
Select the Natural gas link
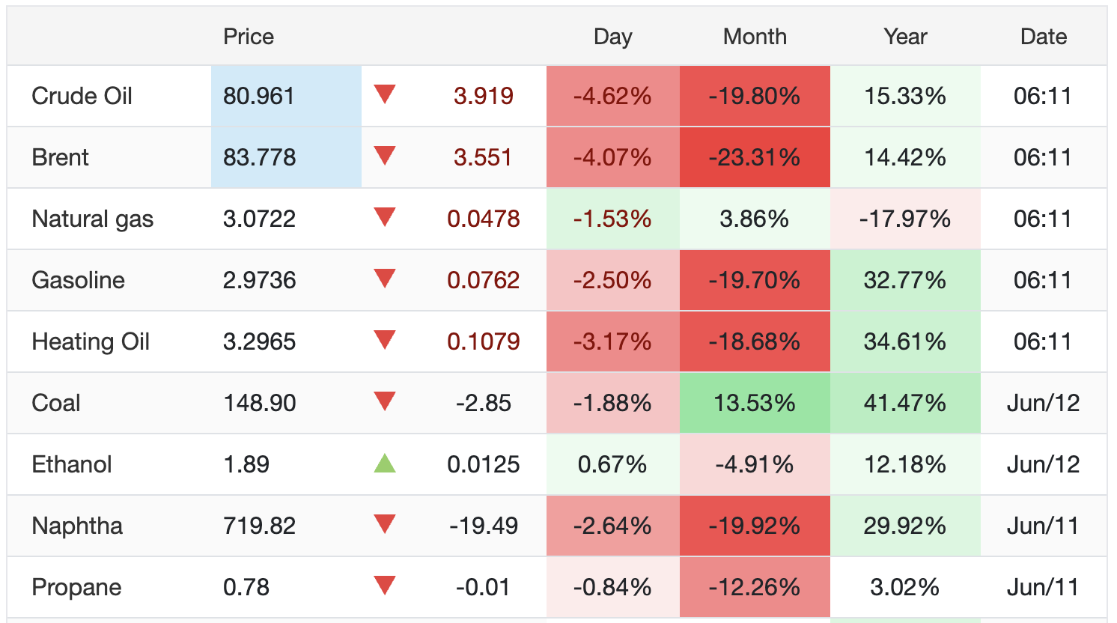(x=92, y=219)
